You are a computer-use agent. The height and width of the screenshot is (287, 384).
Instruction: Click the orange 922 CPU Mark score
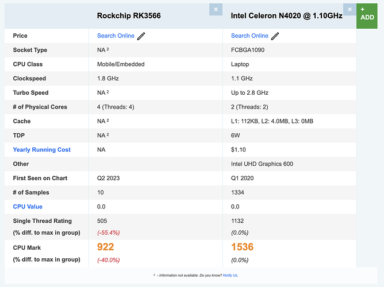[x=106, y=247]
